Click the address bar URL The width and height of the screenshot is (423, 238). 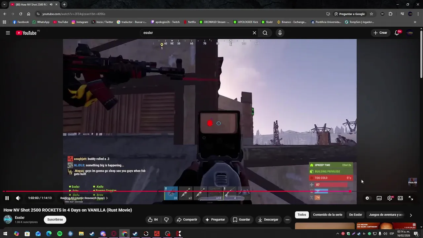(x=74, y=14)
